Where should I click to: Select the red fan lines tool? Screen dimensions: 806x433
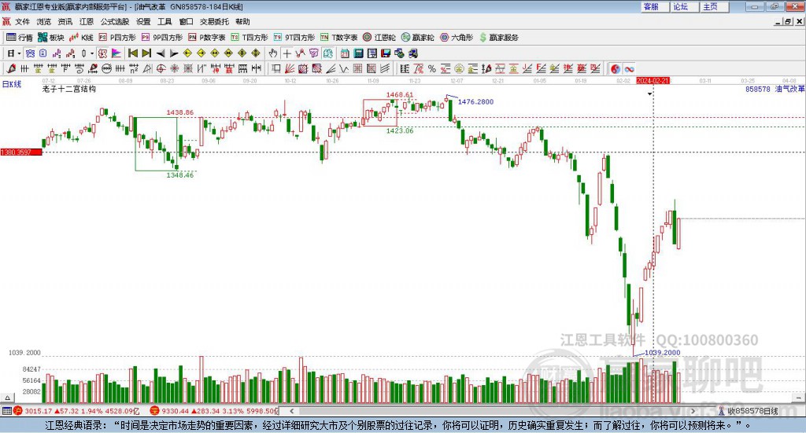(289, 68)
